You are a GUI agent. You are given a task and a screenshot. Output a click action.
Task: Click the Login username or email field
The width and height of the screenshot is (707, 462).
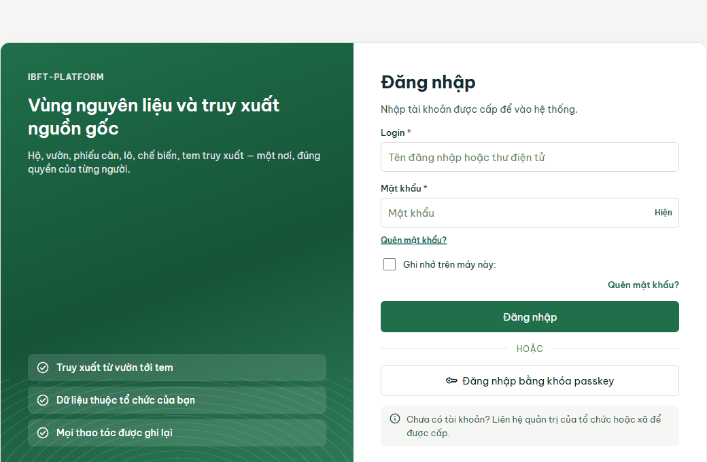(x=530, y=158)
